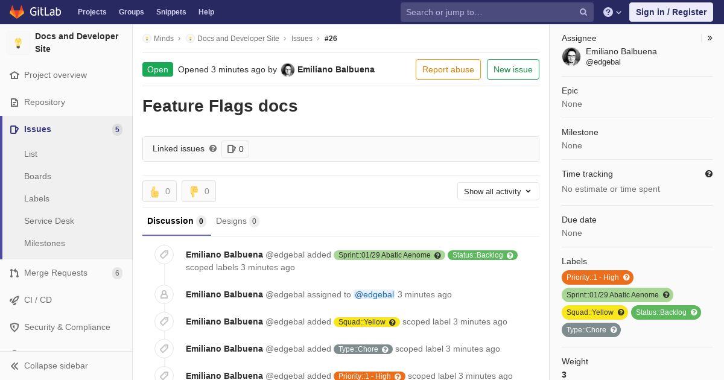Click the CI / CD rocket icon
This screenshot has height=380, width=724.
14,300
